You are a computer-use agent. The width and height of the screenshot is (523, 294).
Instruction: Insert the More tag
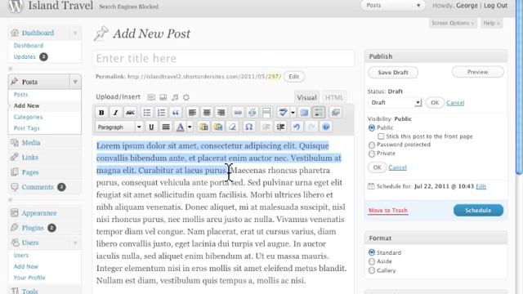[266, 113]
